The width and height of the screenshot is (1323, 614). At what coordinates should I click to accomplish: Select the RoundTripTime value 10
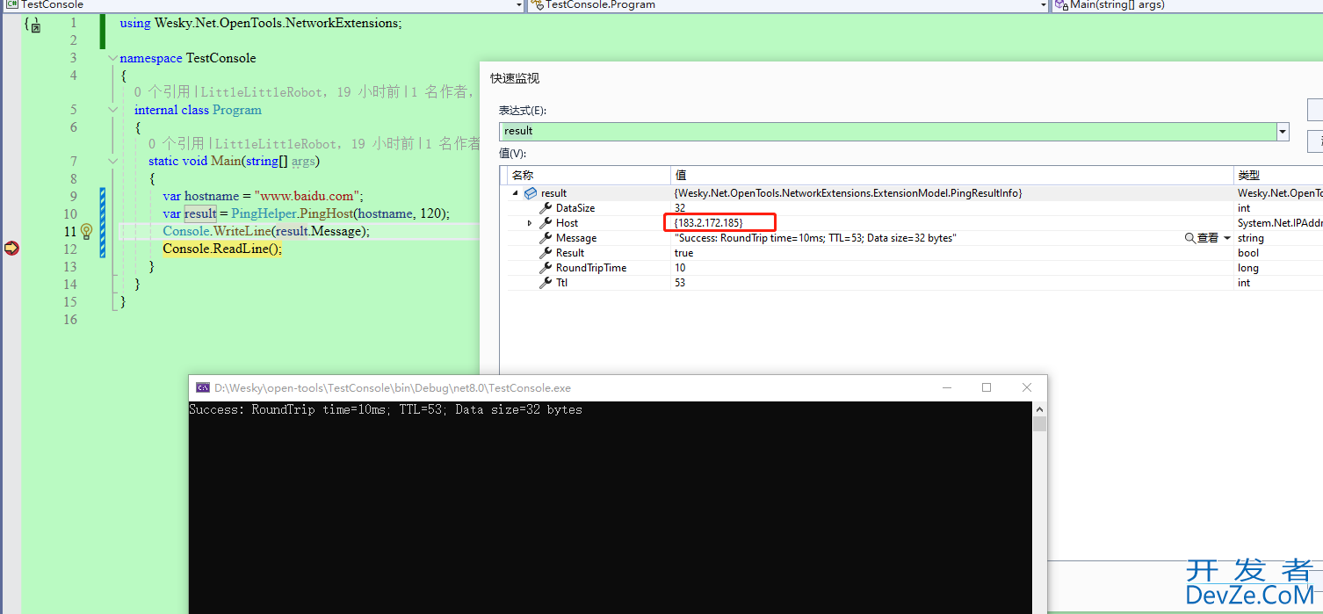(680, 268)
